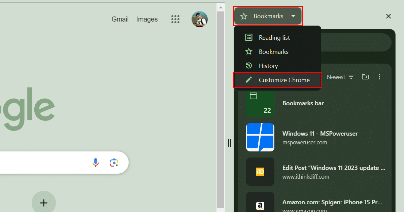Click the add shortcut plus button
404x212 pixels.
[x=44, y=203]
